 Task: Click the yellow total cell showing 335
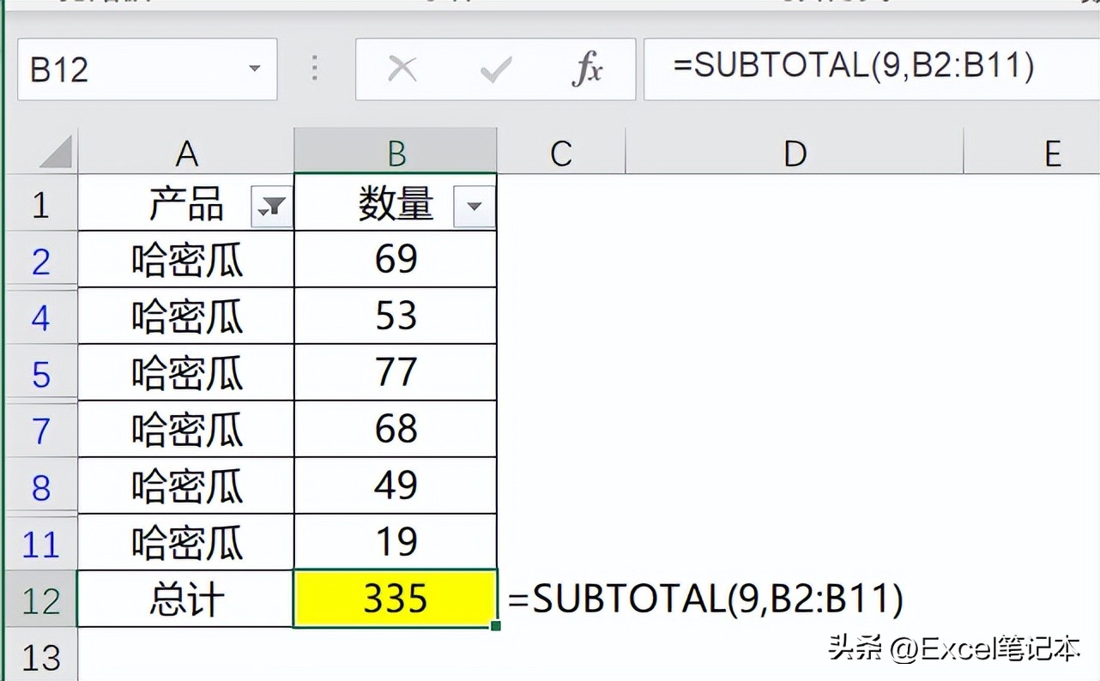(396, 599)
